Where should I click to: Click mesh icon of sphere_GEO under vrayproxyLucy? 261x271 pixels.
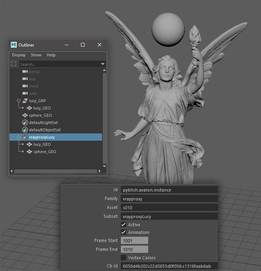point(29,152)
